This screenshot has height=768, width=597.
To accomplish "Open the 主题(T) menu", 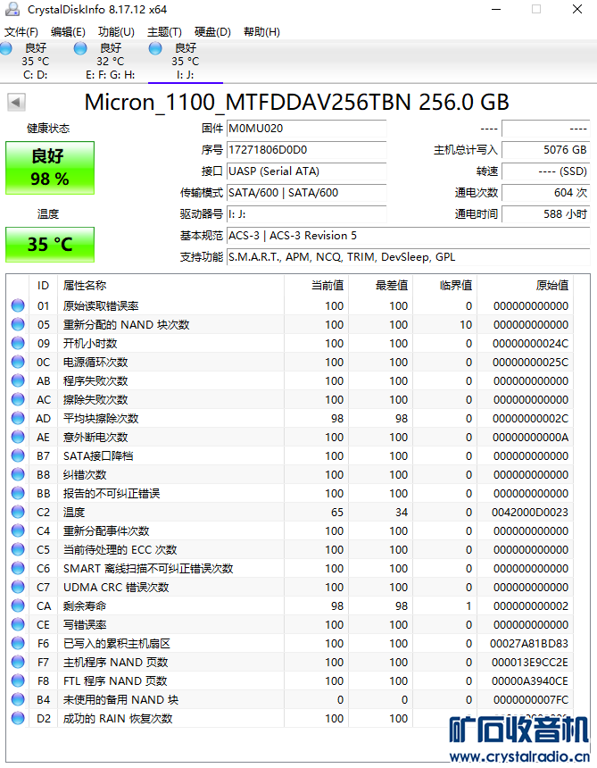I will pos(164,32).
